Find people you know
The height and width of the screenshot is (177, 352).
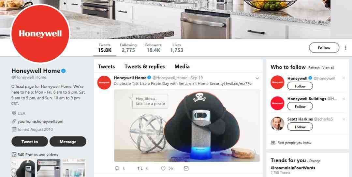click(294, 143)
